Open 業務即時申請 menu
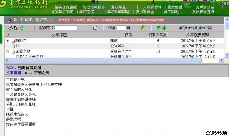 point(118,12)
